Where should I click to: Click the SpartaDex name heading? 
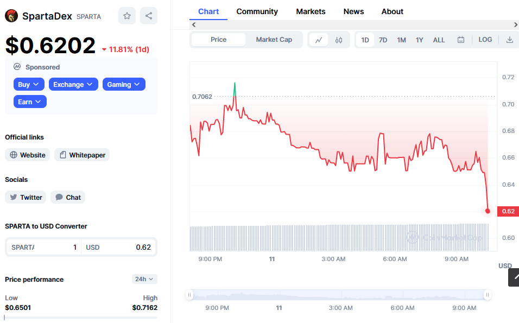pyautogui.click(x=47, y=16)
